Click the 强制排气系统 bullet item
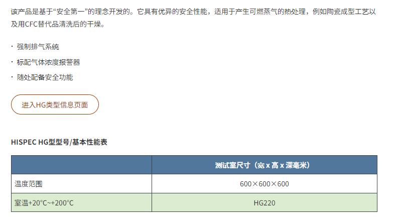This screenshot has width=397, height=222. [38, 47]
